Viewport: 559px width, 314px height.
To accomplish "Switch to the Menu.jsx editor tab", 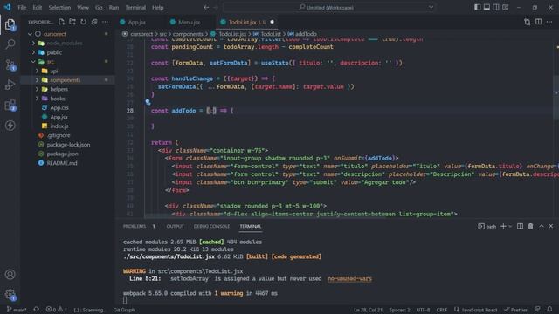I will coord(189,22).
